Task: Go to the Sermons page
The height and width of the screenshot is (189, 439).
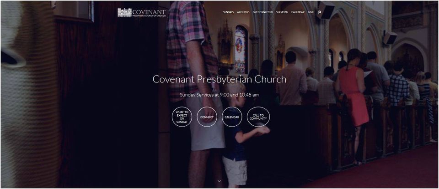Action: (282, 12)
